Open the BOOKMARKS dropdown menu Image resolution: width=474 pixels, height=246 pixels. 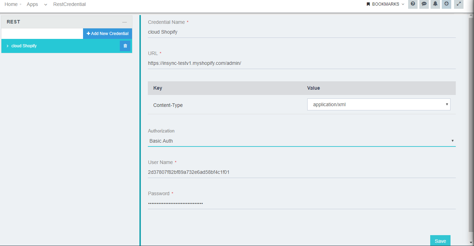click(385, 4)
